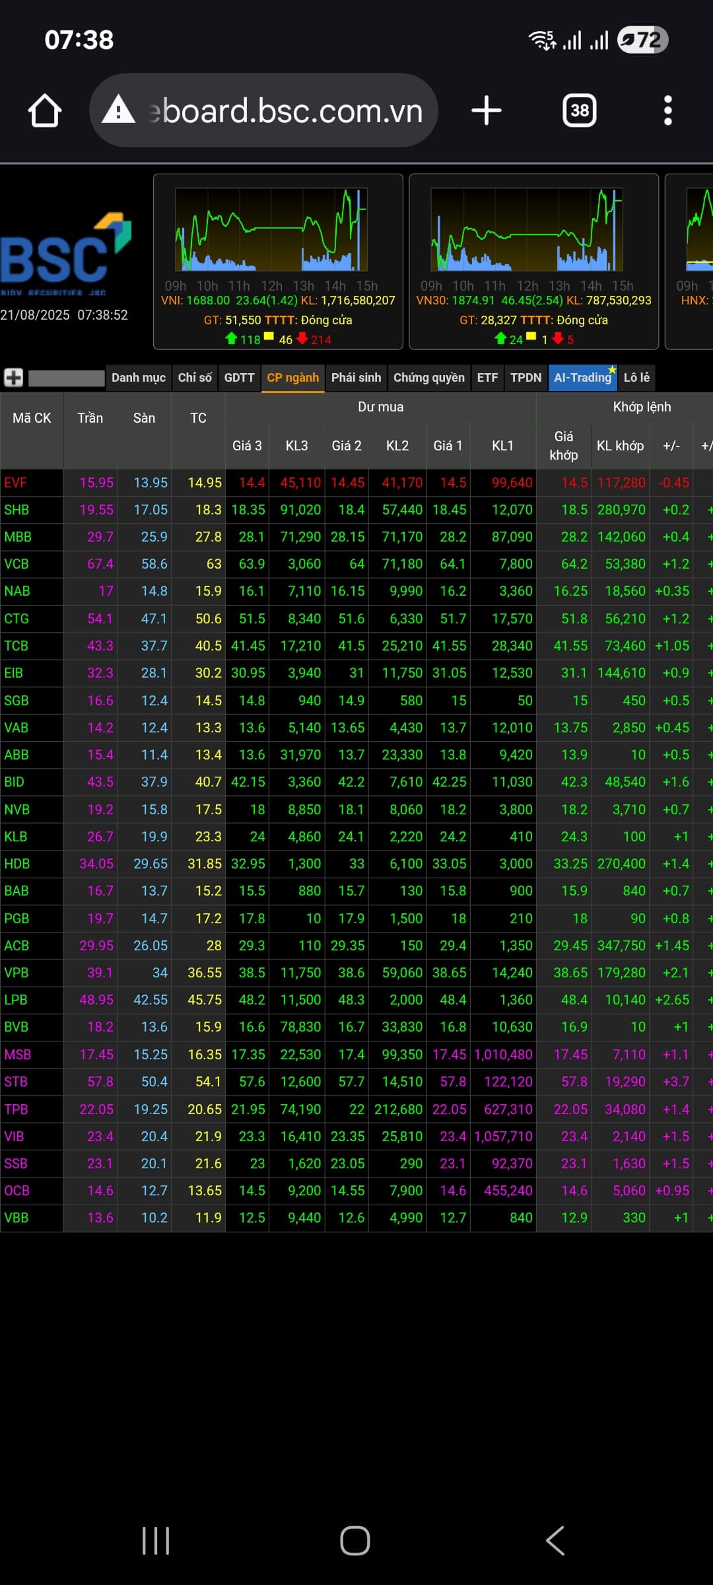Viewport: 713px width, 1585px height.
Task: Select the SGB stock code
Action: tap(17, 701)
